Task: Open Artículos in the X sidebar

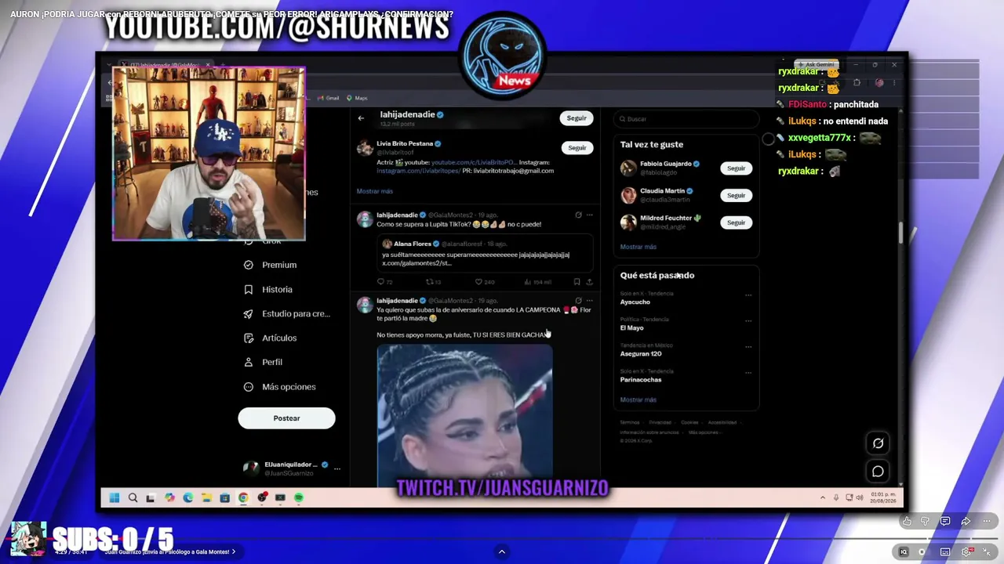Action: pos(271,338)
